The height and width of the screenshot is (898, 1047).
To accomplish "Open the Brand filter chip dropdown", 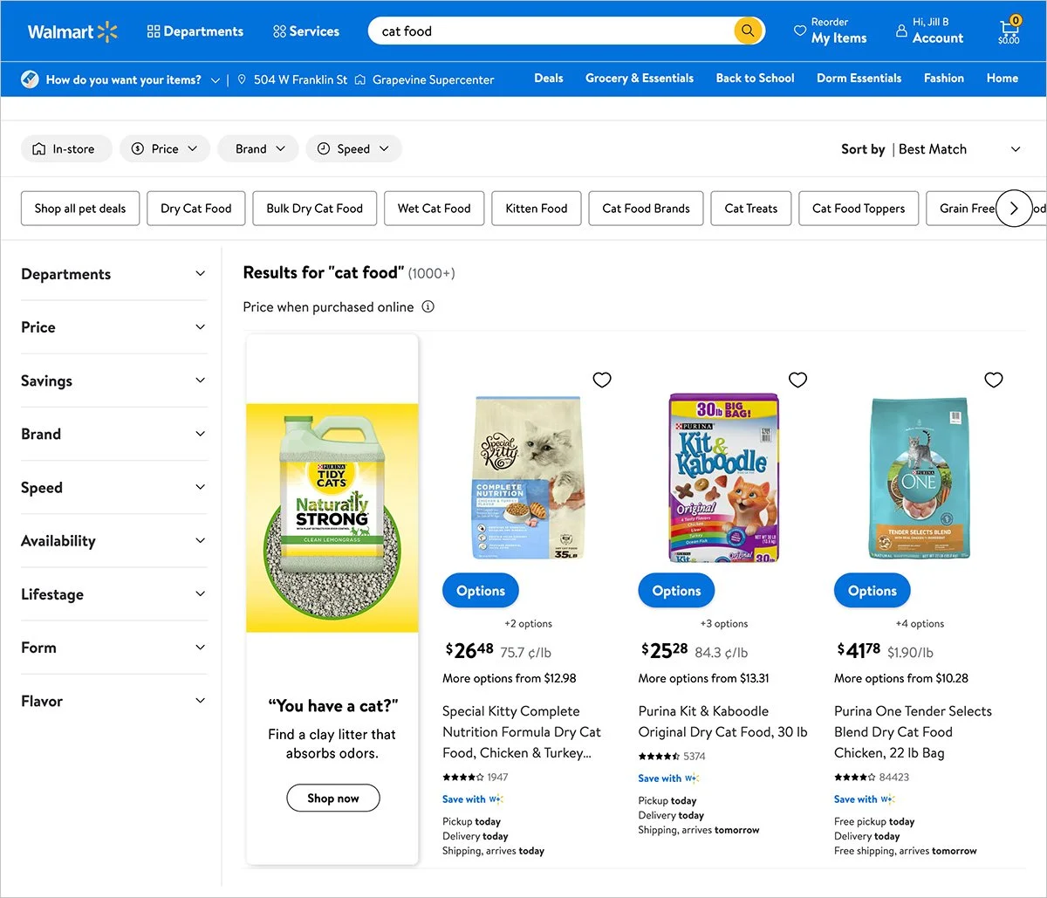I will click(258, 149).
